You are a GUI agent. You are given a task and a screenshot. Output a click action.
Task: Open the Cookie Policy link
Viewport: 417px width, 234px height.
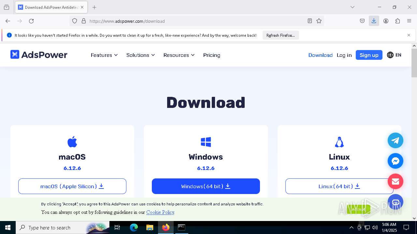point(160,212)
